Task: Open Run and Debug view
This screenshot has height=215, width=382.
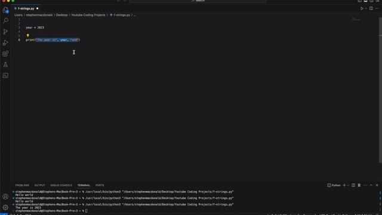Action: (5, 42)
